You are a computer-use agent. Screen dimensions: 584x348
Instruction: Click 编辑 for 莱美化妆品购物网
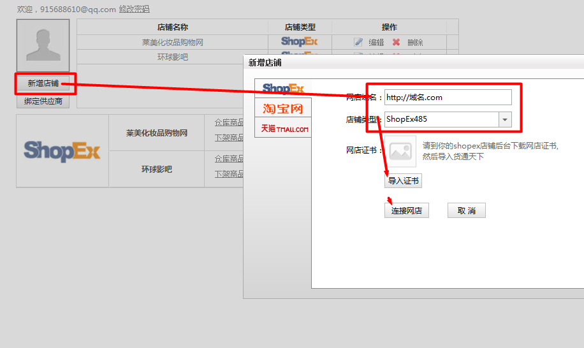coord(376,43)
